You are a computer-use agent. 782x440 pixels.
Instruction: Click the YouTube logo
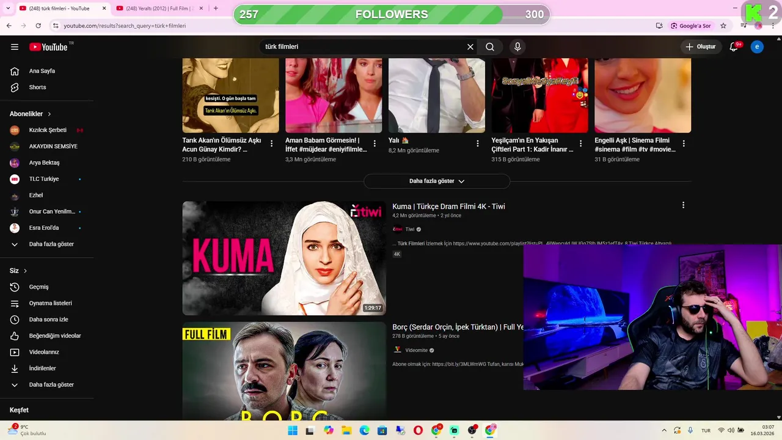(x=49, y=47)
